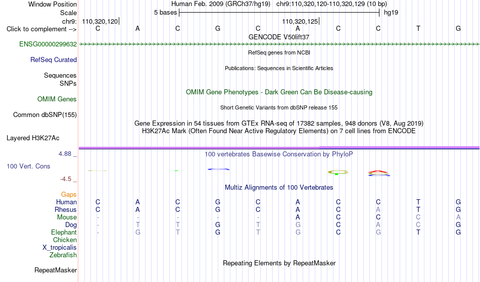
Task: Click the red-topped PhyloP conservation glyph
Action: 379,173
